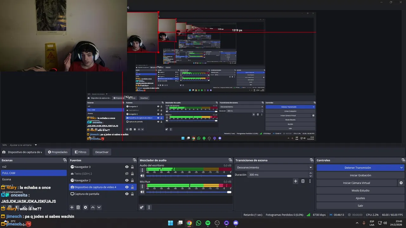Open mixer menu dots beside audio gear
This screenshot has height=228, width=406.
pyautogui.click(x=149, y=207)
